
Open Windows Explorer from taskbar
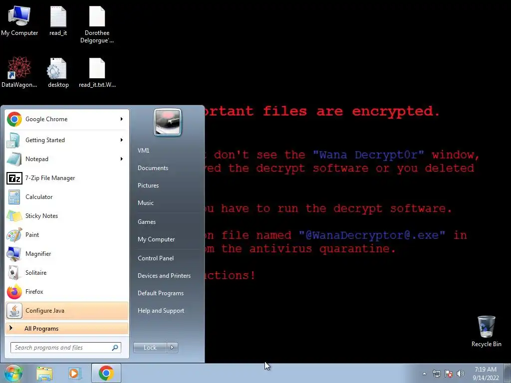tap(44, 374)
